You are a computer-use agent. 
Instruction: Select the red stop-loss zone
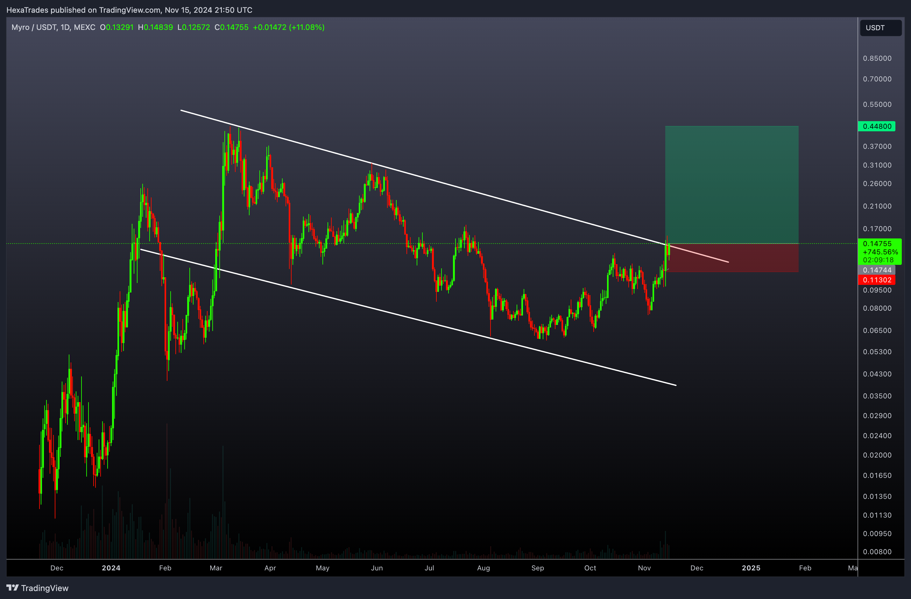tap(731, 258)
